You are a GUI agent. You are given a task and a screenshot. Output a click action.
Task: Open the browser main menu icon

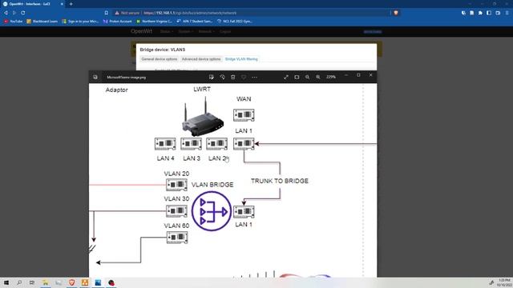(x=507, y=13)
